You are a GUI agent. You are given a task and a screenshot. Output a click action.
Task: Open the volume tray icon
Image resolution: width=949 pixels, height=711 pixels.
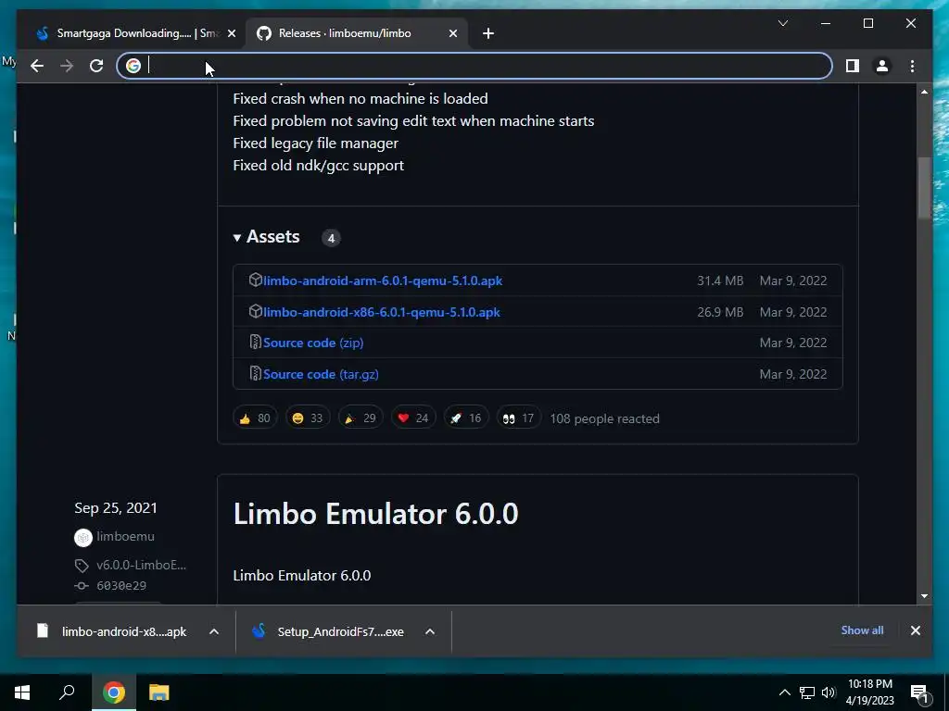829,692
